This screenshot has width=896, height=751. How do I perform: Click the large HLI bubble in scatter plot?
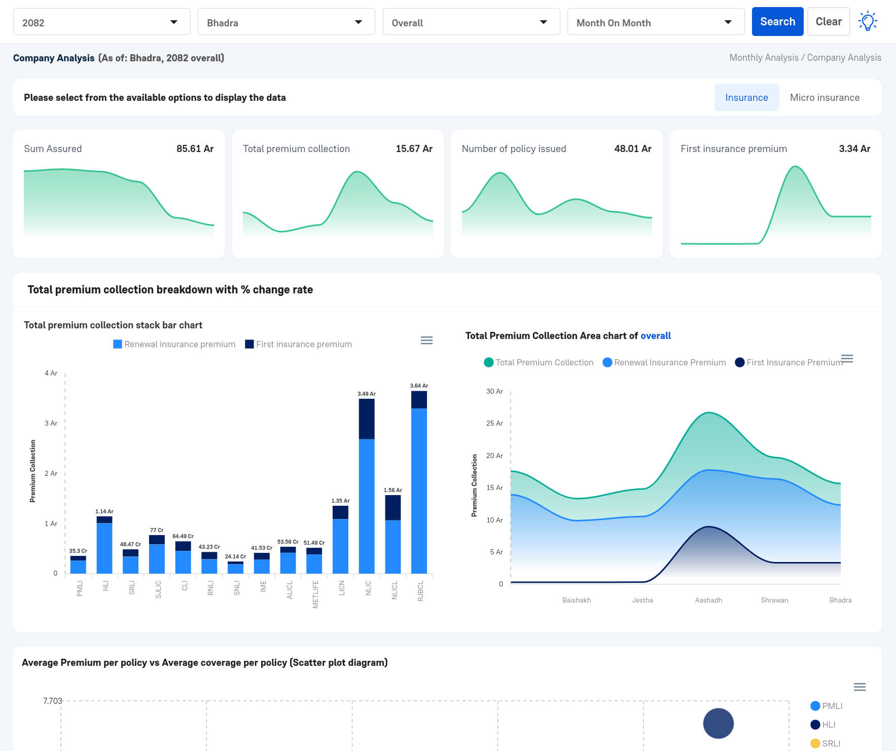coord(718,724)
